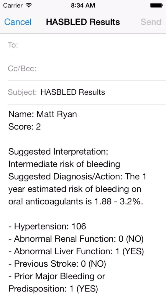
Task: Tap the Previous Stroke: 0 (NO) line
Action: (x=57, y=264)
